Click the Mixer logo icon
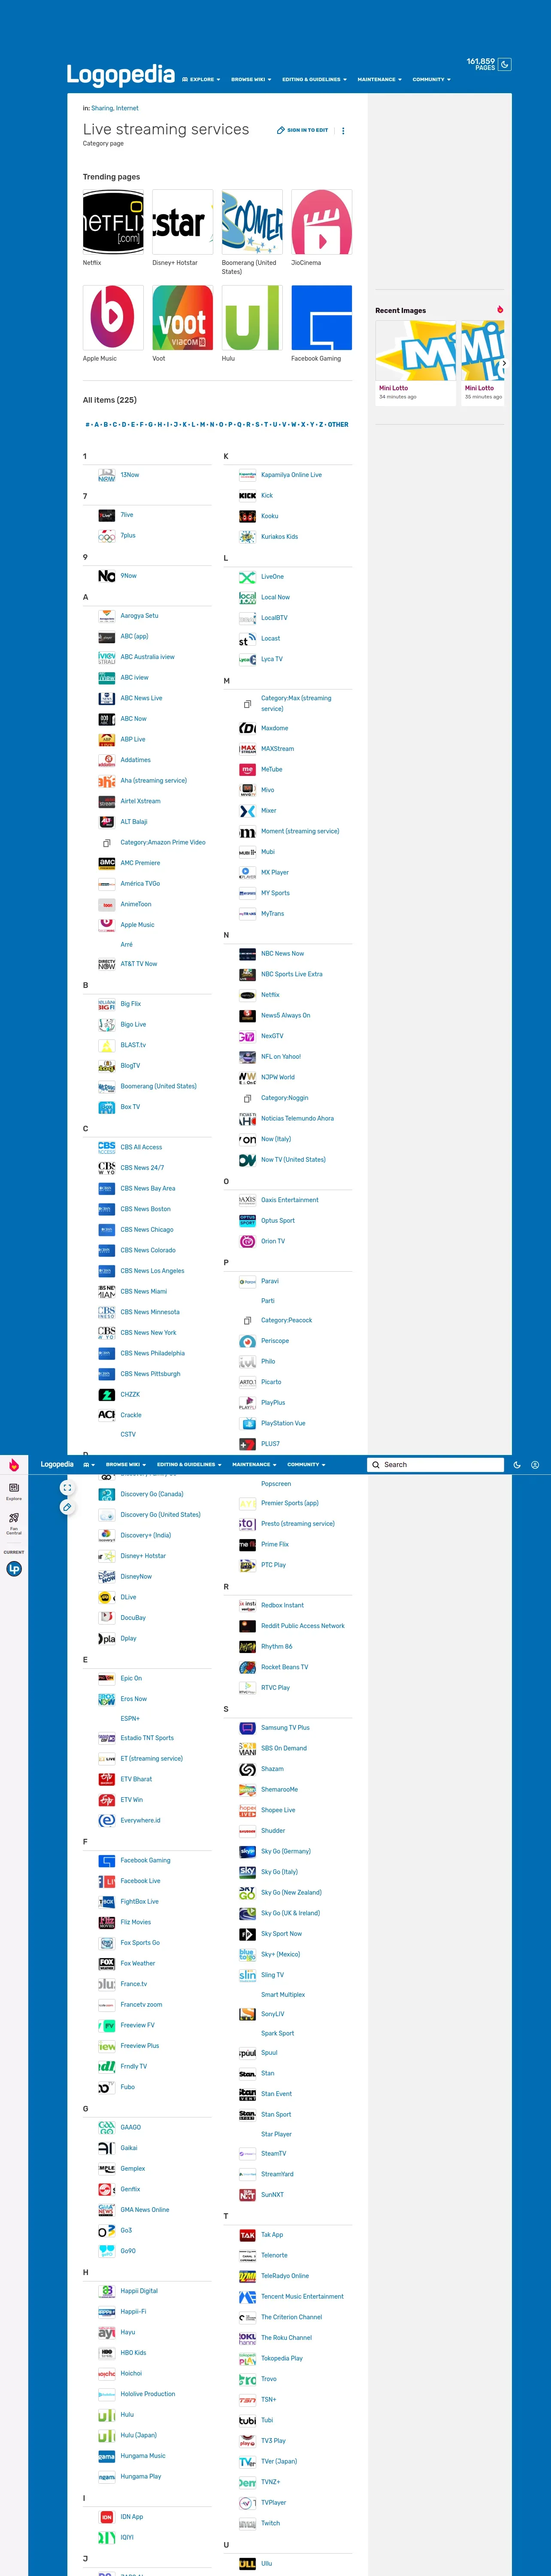Screen dimensions: 551x2576 pyautogui.click(x=247, y=811)
